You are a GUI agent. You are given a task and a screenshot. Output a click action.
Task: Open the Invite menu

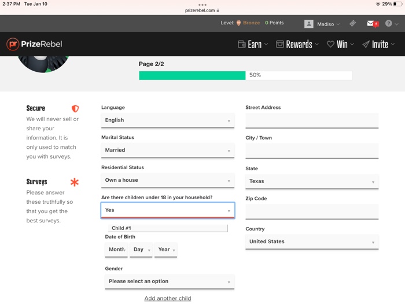pos(378,44)
